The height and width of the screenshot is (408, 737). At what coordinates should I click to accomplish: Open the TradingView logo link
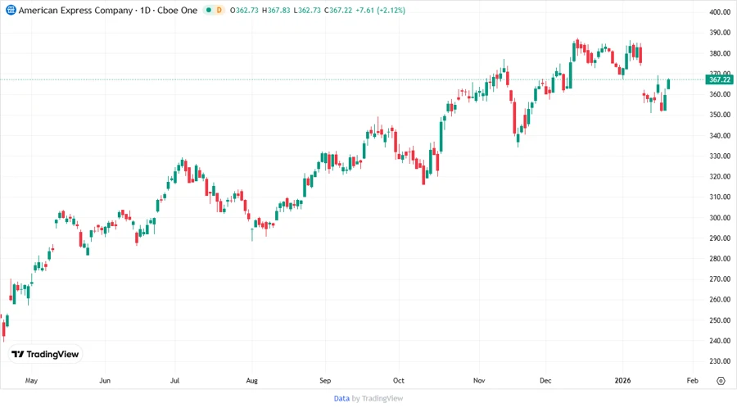45,354
